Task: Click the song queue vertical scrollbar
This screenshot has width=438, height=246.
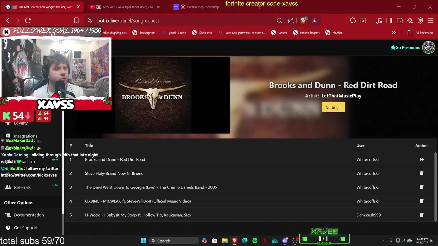Action: [436, 187]
